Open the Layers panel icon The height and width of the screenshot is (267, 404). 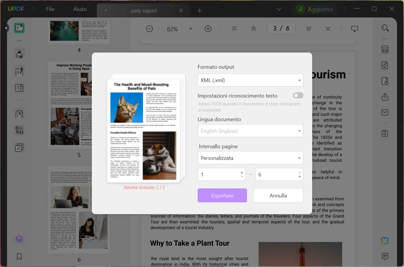click(19, 239)
